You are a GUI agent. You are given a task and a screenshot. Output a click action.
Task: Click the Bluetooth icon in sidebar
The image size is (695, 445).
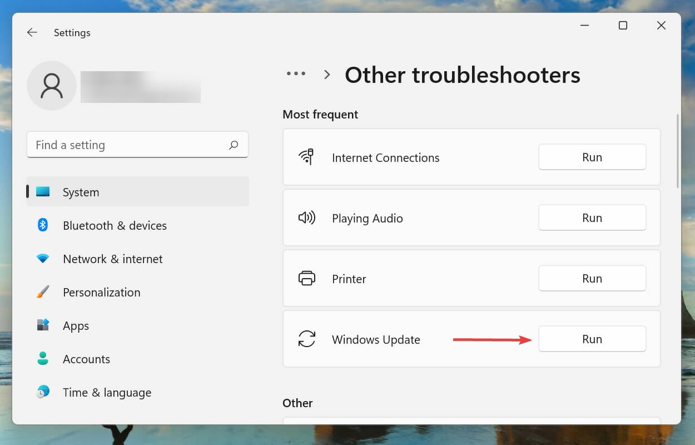point(43,225)
